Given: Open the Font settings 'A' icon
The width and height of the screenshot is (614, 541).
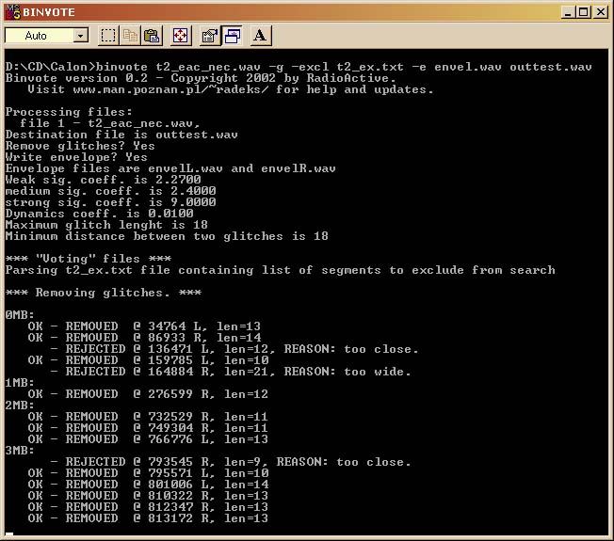Looking at the screenshot, I should click(x=261, y=36).
